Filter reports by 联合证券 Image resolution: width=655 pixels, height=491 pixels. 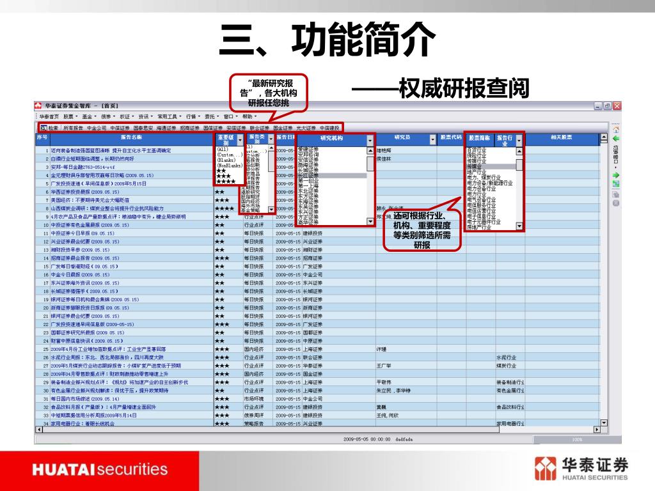click(x=260, y=128)
